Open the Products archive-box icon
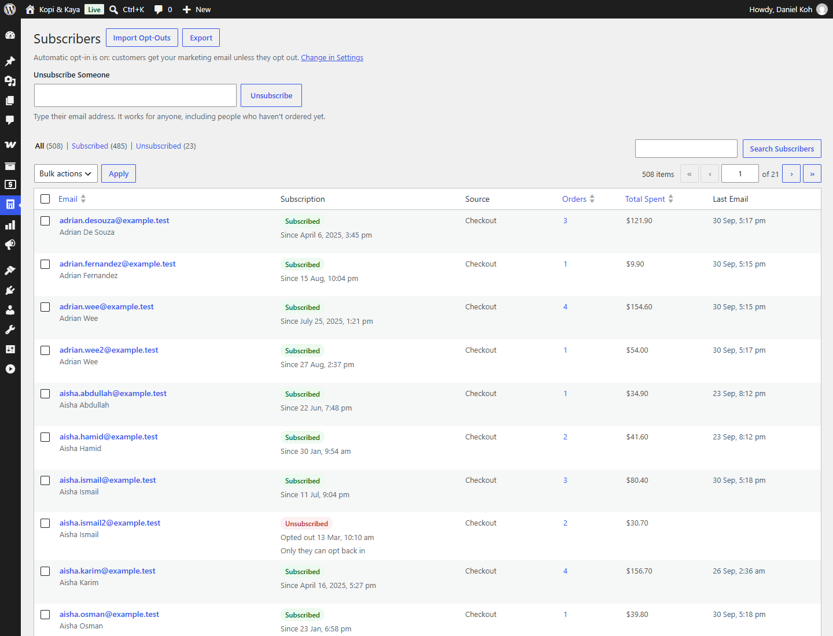833x636 pixels. pos(10,166)
